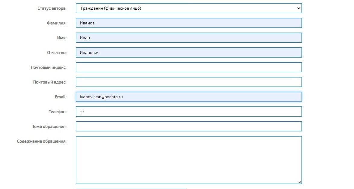The width and height of the screenshot is (354, 189).
Task: Focus the Почтовый адрес input field
Action: coord(189,82)
